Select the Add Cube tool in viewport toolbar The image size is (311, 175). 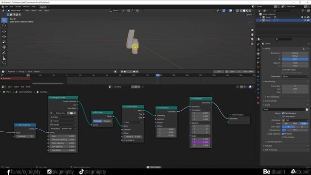(4, 64)
